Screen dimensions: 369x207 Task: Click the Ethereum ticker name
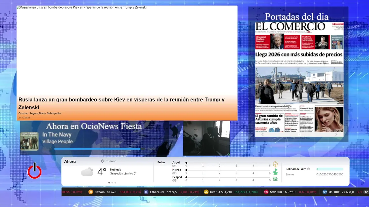pyautogui.click(x=157, y=192)
